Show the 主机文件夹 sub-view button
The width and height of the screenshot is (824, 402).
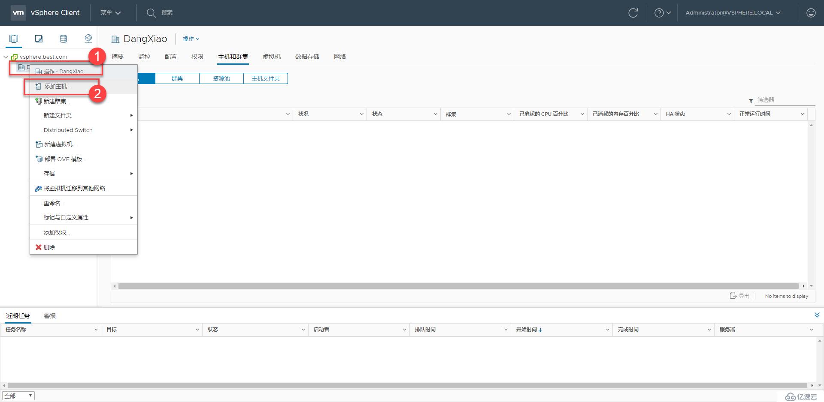click(266, 78)
